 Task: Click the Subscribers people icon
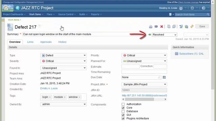pos(177,54)
